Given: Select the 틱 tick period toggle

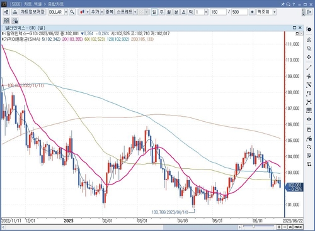Looking at the screenshot, I should point(191,12).
